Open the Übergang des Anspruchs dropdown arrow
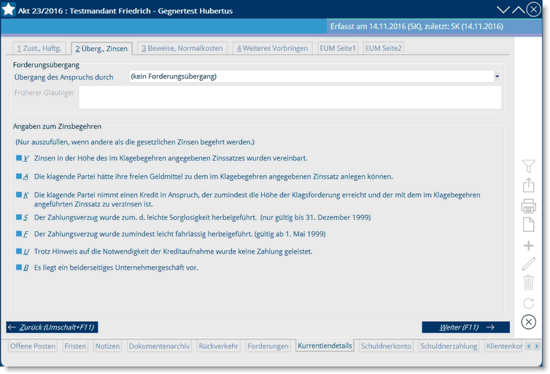 (497, 77)
